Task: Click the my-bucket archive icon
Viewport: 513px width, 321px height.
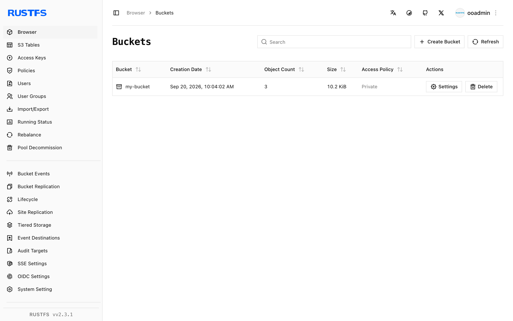Action: (x=119, y=87)
